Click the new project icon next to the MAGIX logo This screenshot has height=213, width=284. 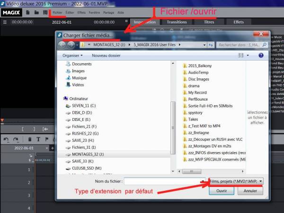coord(28,11)
